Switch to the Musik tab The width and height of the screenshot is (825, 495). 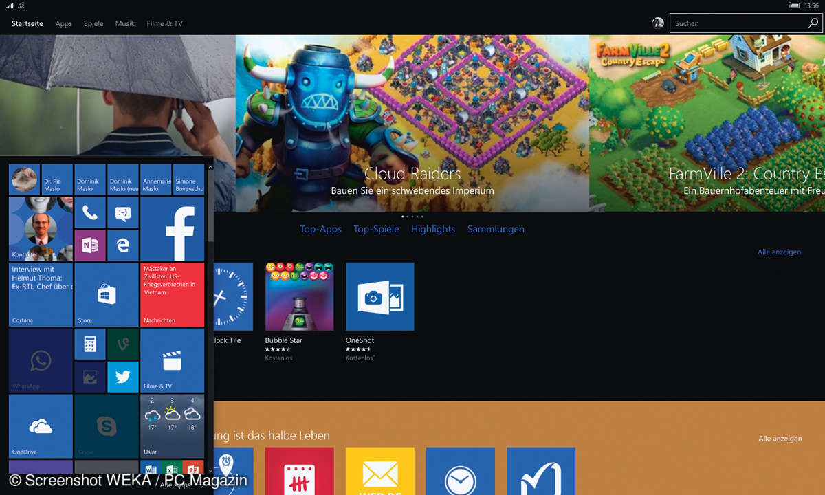click(125, 23)
